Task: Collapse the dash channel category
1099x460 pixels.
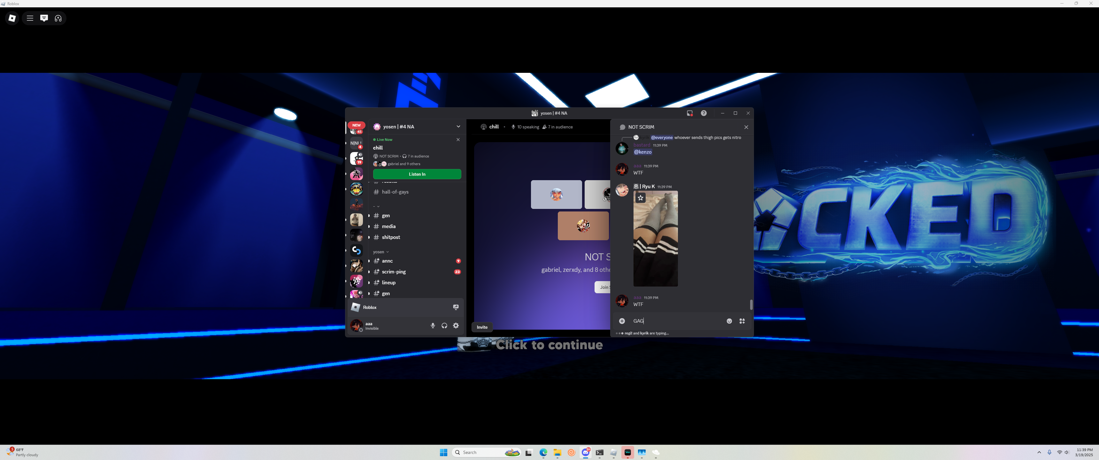Action: point(376,207)
